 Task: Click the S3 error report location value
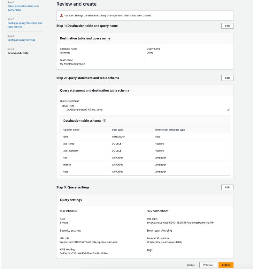click(164, 242)
